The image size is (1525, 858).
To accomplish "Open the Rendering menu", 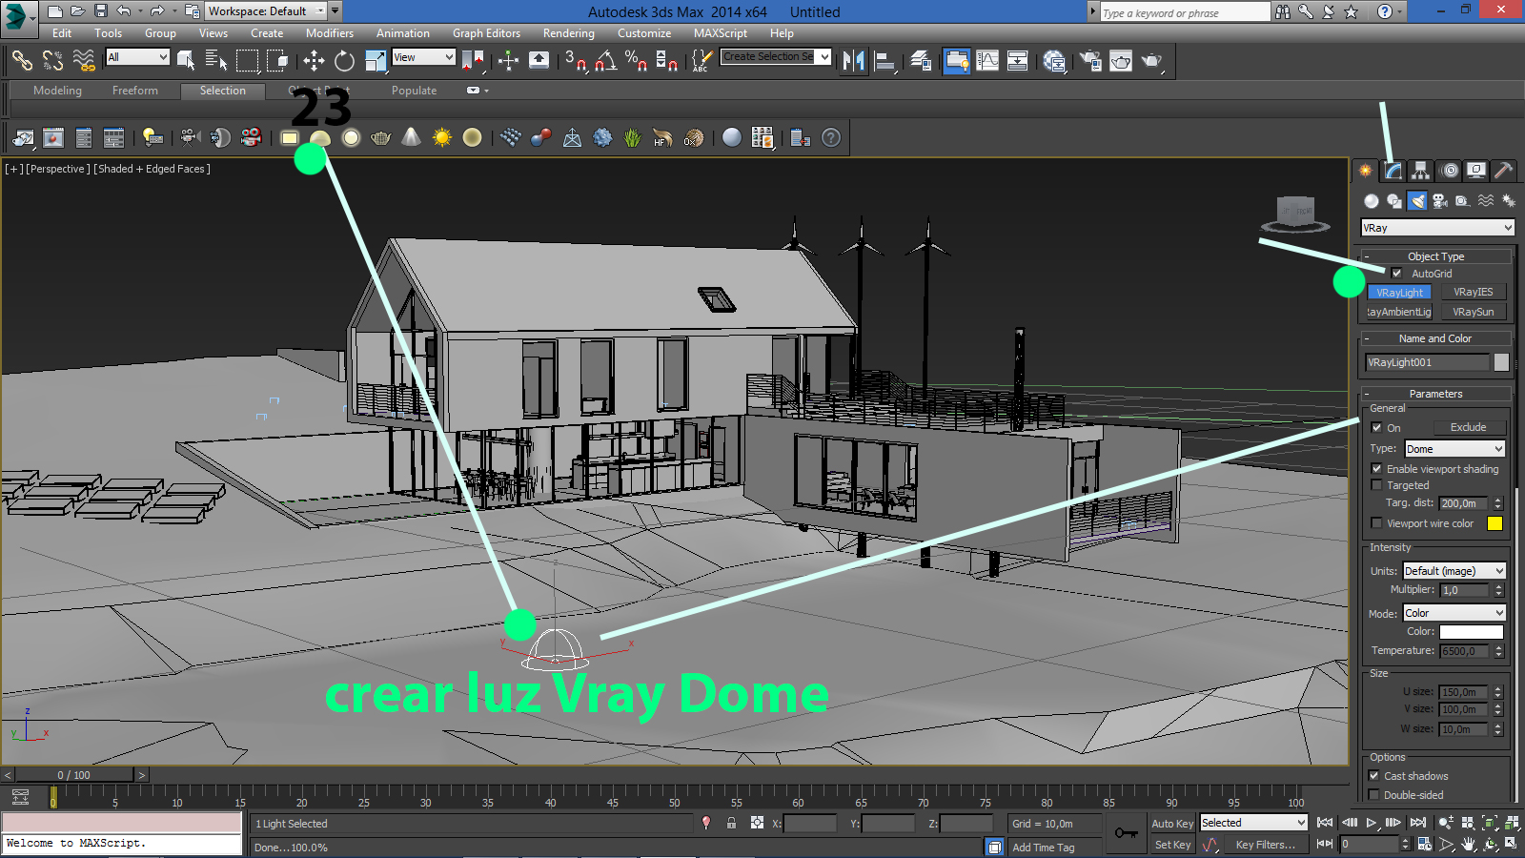I will [x=568, y=33].
